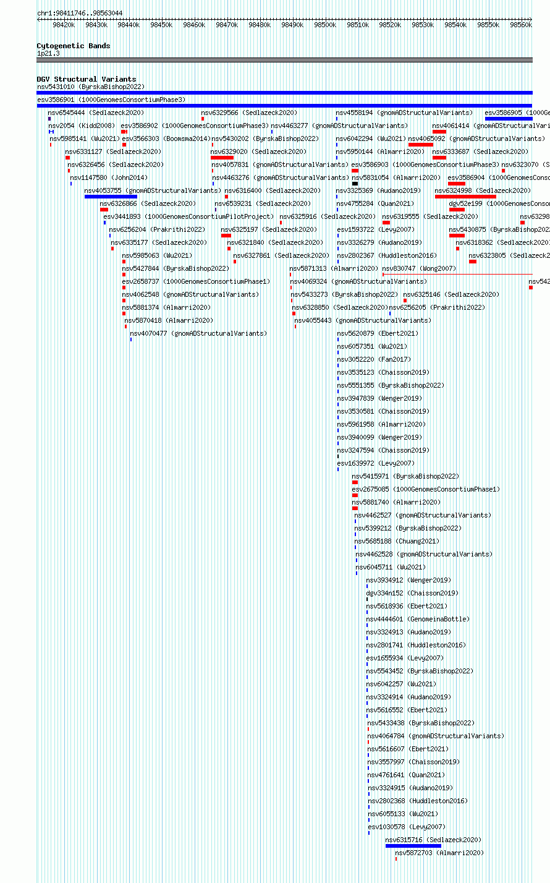Screen dimensions: 550x883
Task: Select nsv6316400 (Sedlazeck2020) variant
Action: pyautogui.click(x=273, y=191)
